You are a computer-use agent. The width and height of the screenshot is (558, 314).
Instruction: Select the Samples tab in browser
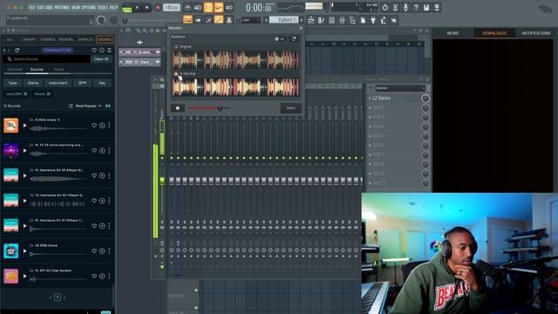[x=85, y=39]
